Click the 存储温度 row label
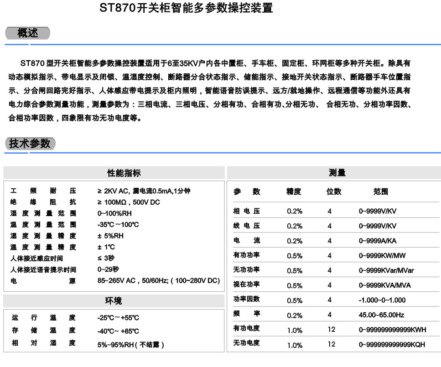Image resolution: width=441 pixels, height=367 pixels. click(x=43, y=331)
